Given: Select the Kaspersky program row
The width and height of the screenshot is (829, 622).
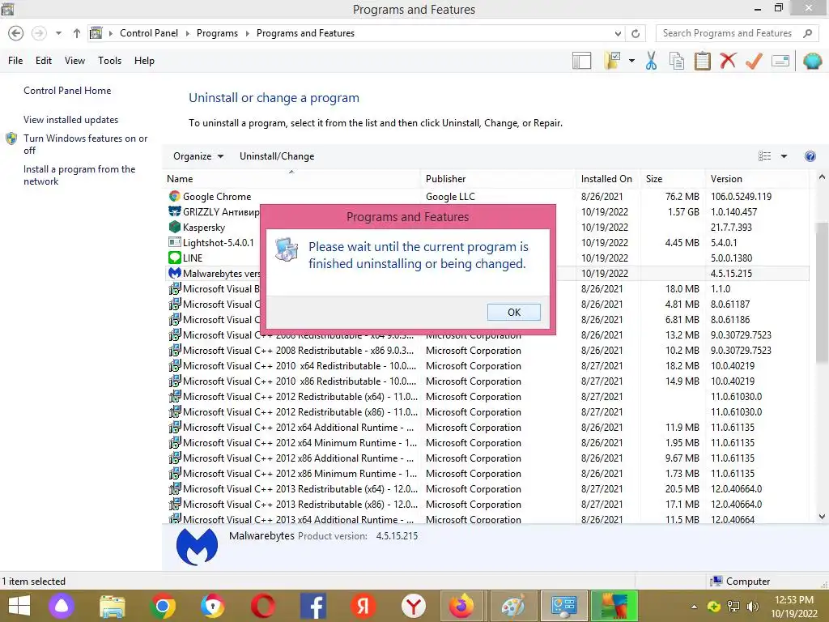Looking at the screenshot, I should 488,227.
